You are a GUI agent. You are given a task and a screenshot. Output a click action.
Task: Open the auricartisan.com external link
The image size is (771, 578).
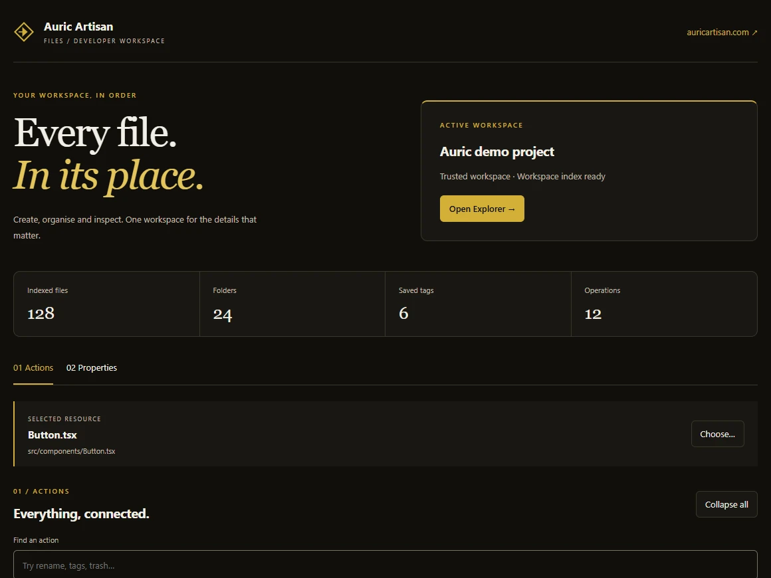click(722, 33)
